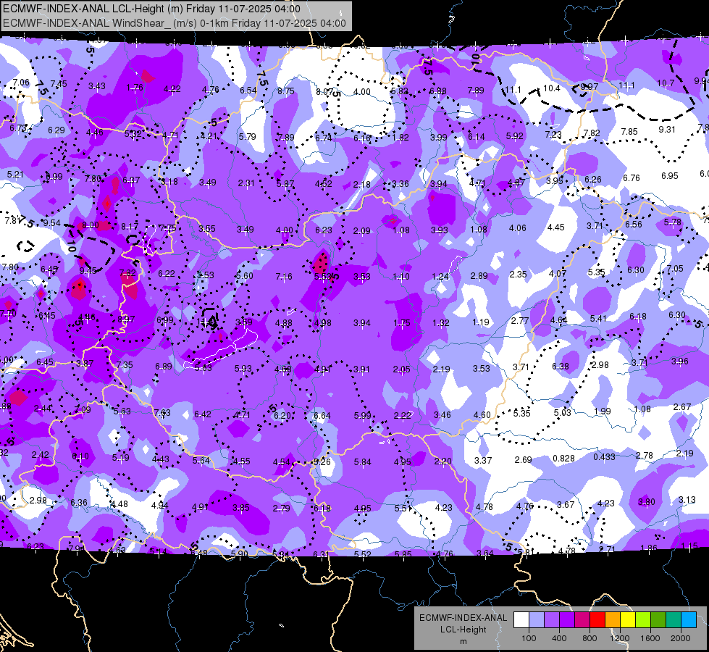
Task: Click the legend label 1600
Action: pos(650,638)
